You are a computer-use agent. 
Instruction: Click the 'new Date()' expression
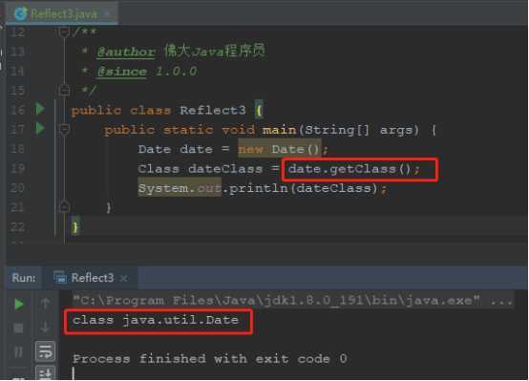(x=280, y=149)
